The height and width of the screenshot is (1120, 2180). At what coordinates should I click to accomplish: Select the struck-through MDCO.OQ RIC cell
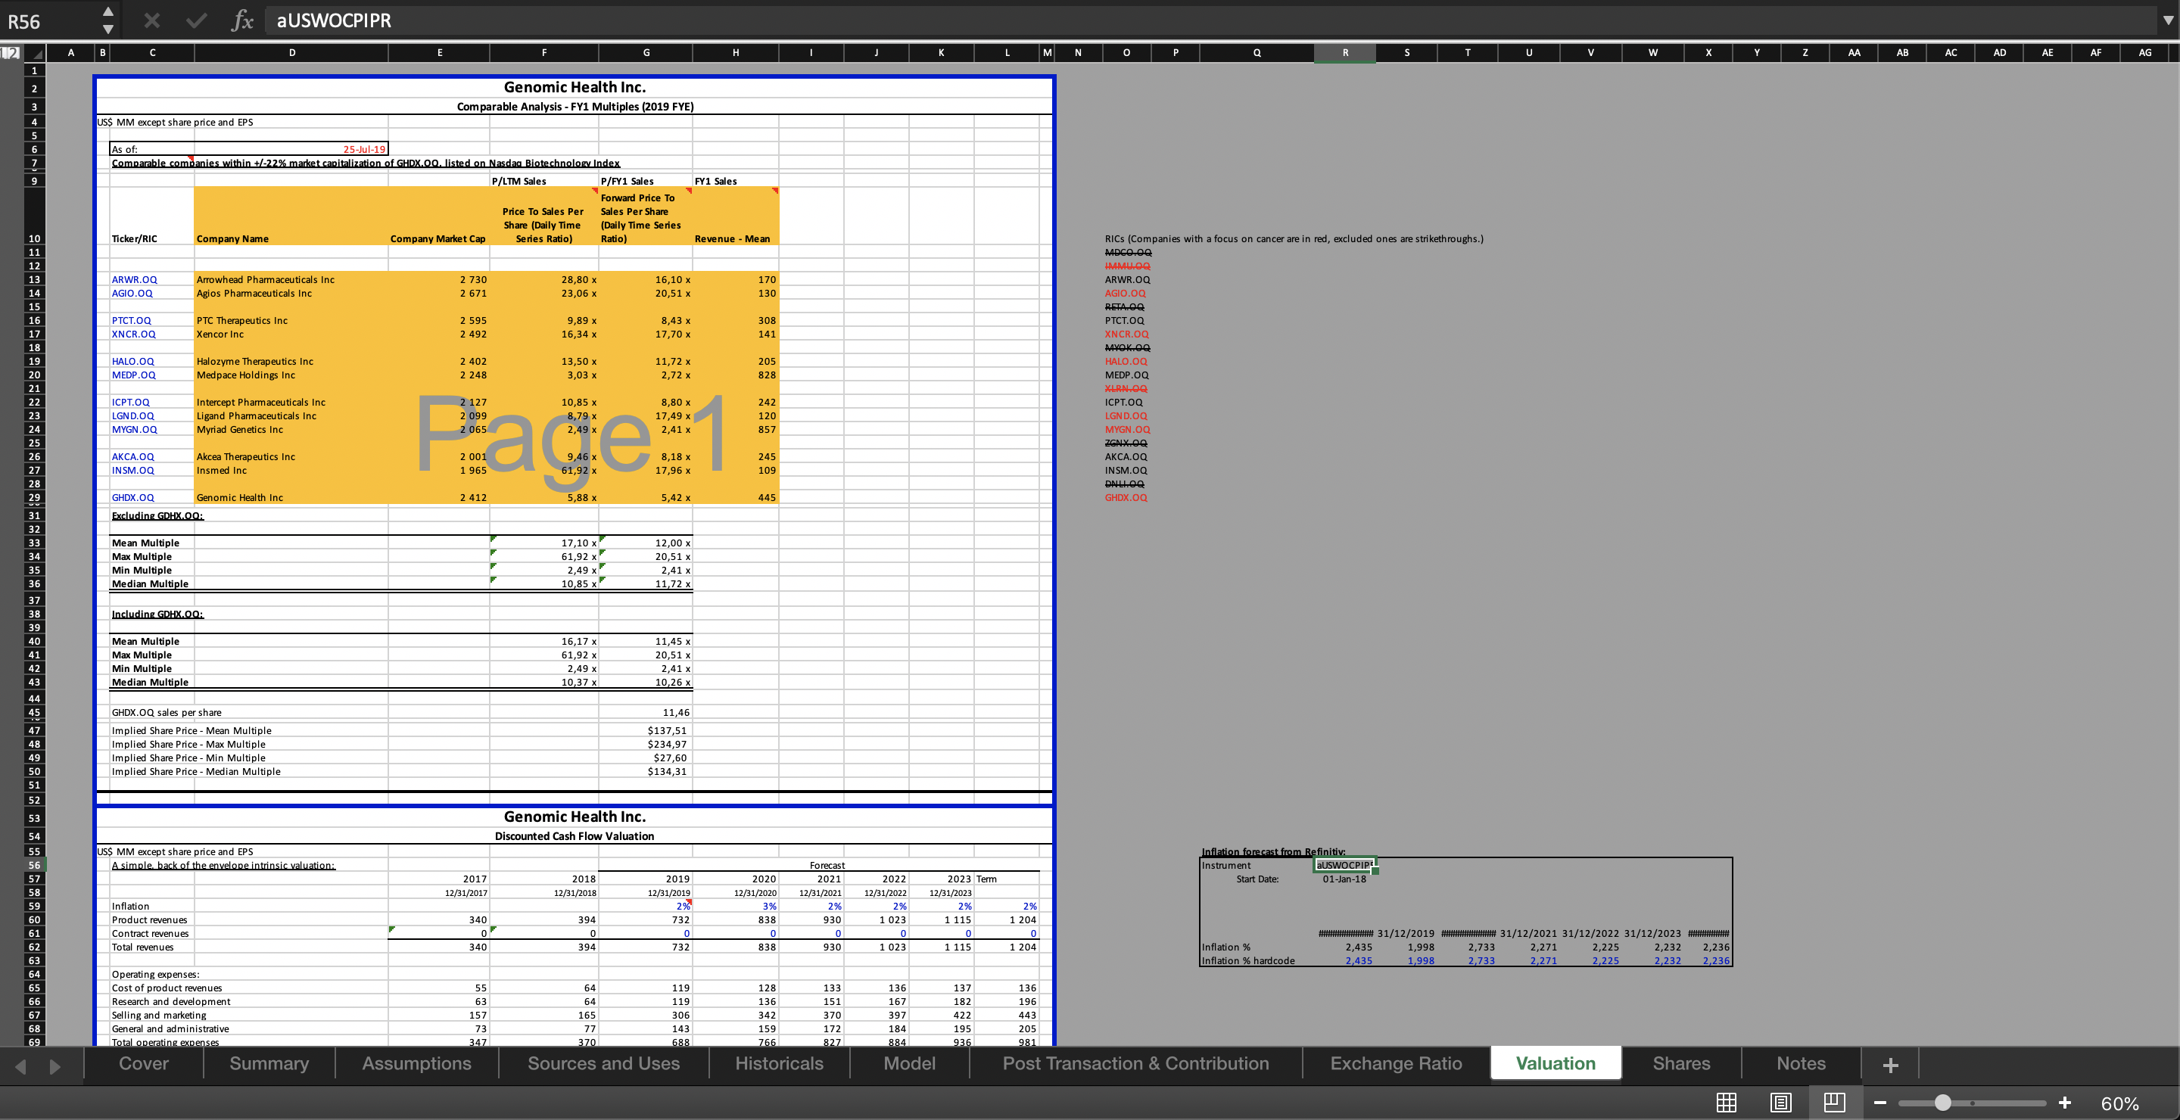(x=1128, y=252)
